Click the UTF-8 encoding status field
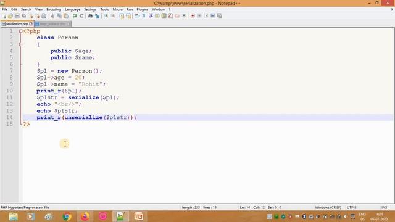The image size is (395, 222). (x=351, y=207)
